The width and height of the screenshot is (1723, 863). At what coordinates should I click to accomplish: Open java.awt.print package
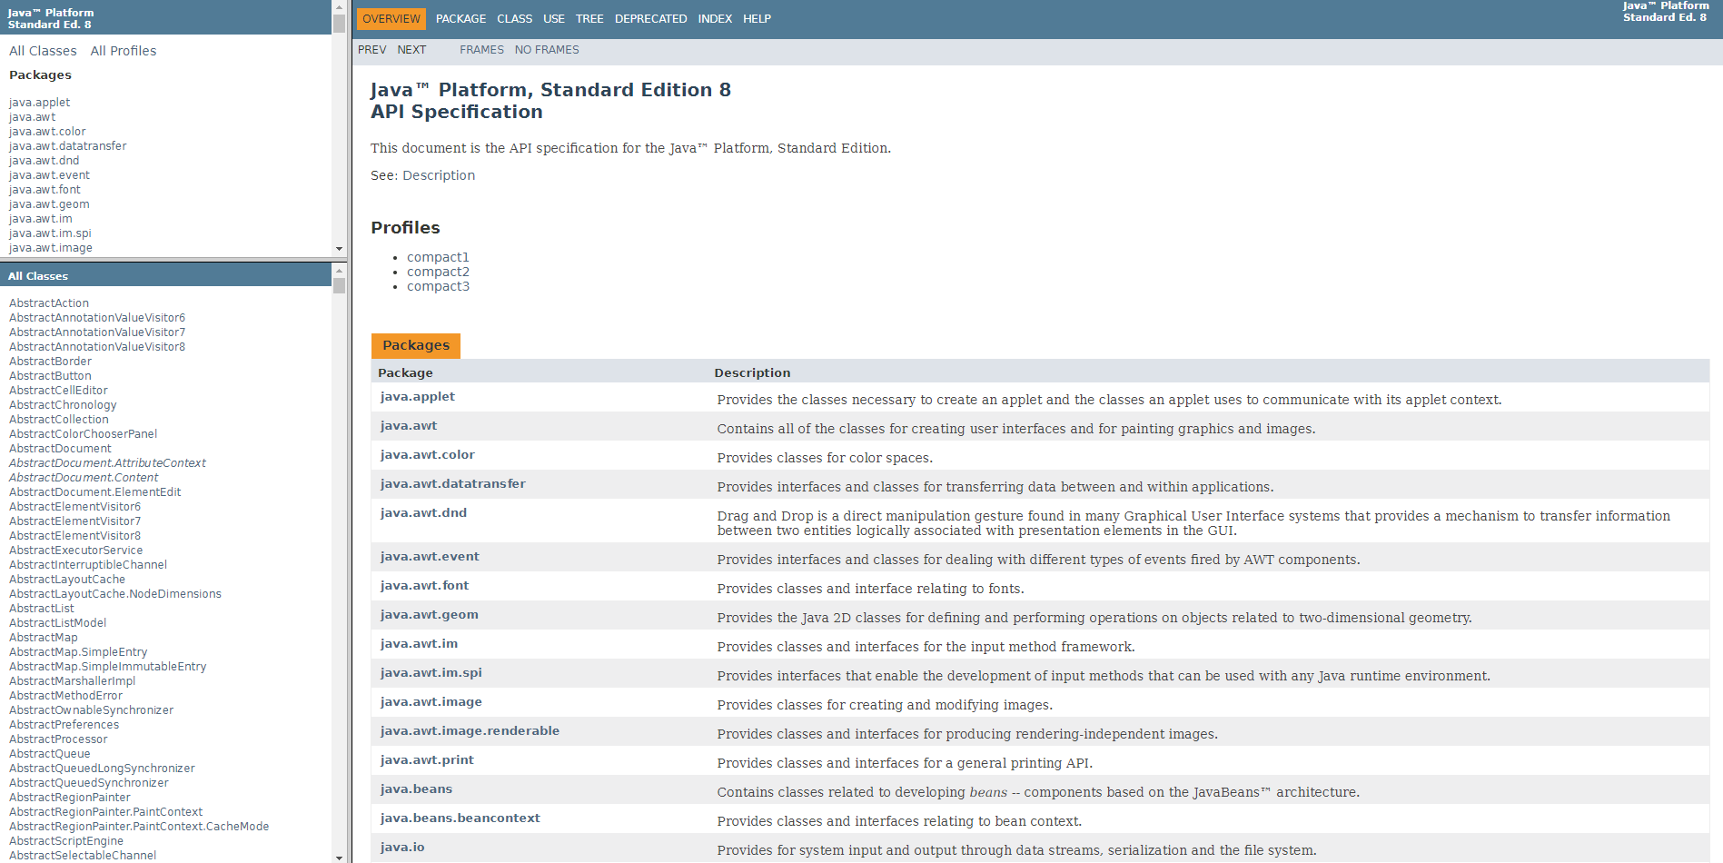(x=427, y=760)
